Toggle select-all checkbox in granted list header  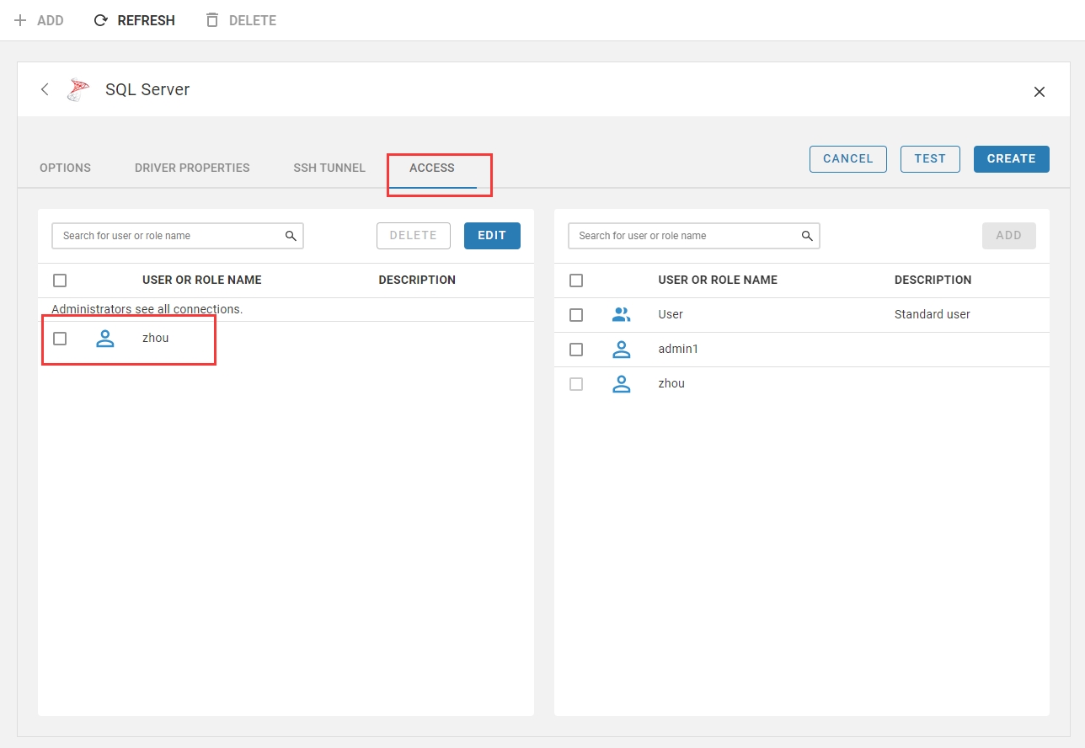coord(60,280)
